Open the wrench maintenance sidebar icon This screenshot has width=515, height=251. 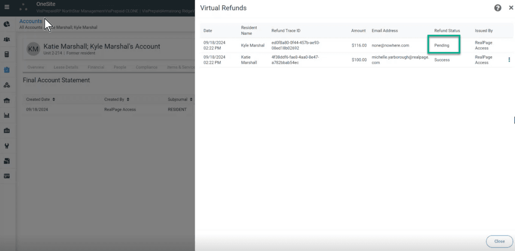click(x=7, y=146)
